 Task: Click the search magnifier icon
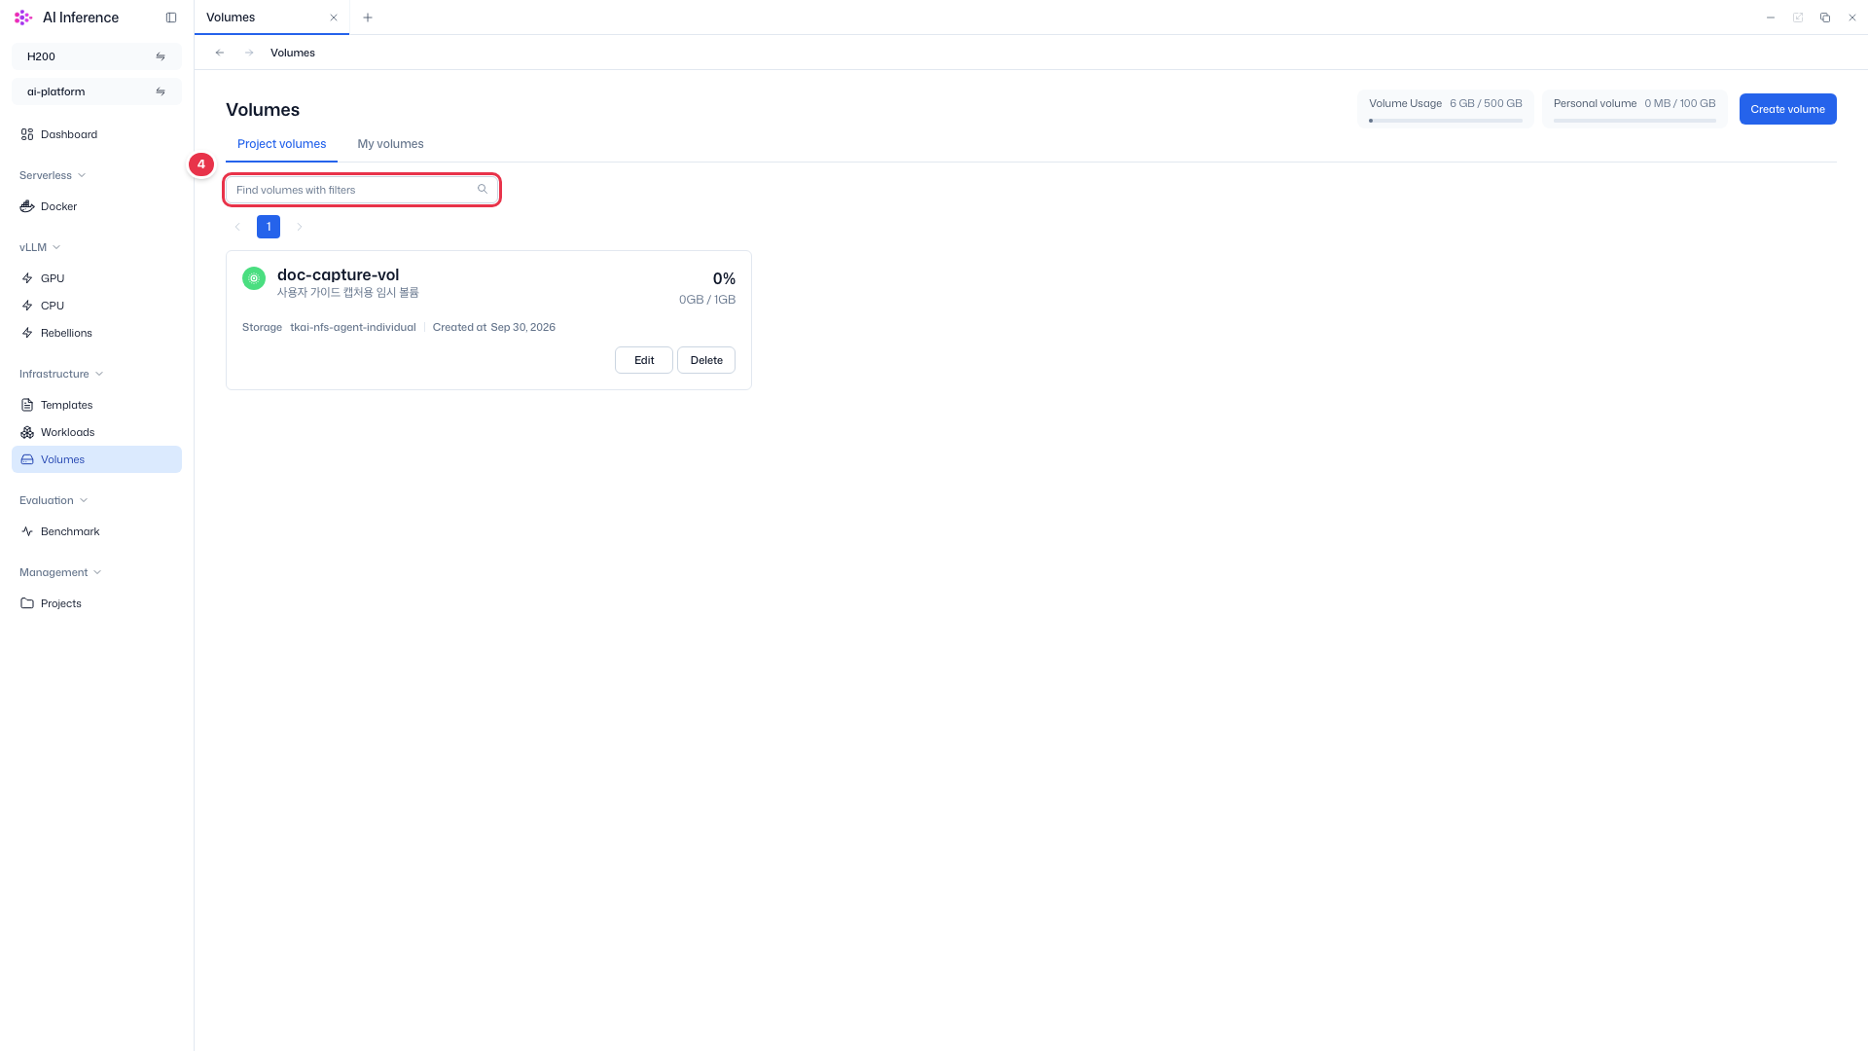coord(483,189)
